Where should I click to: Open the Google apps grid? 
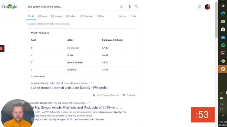199,7
